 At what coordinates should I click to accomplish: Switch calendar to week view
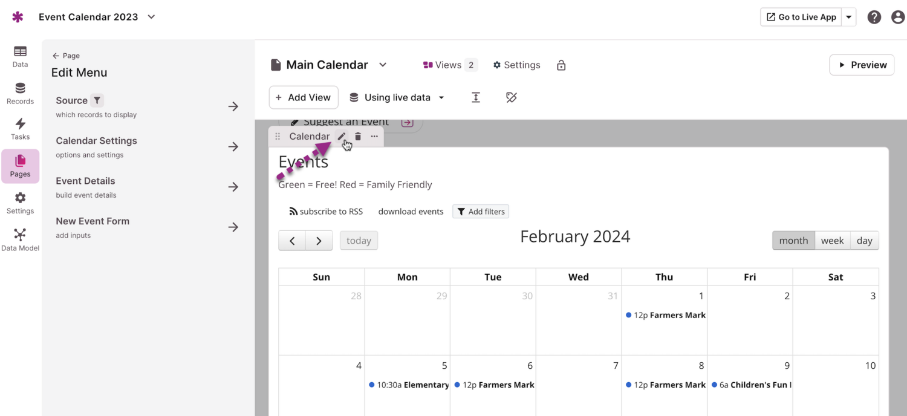[832, 240]
